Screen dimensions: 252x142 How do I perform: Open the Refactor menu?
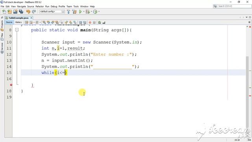39,6
